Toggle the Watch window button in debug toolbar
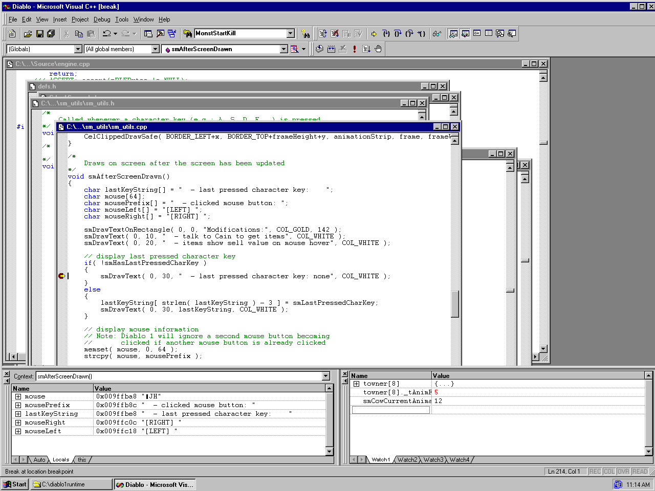Image resolution: width=655 pixels, height=491 pixels. [x=453, y=34]
